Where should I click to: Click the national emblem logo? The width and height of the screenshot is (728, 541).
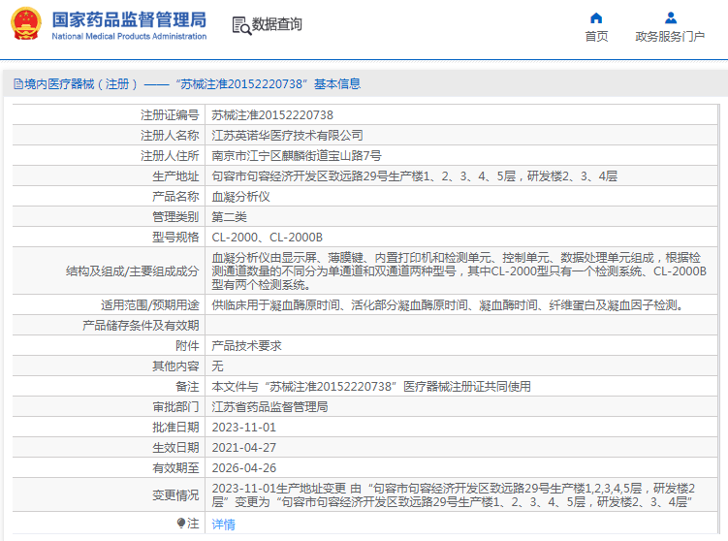(26, 23)
